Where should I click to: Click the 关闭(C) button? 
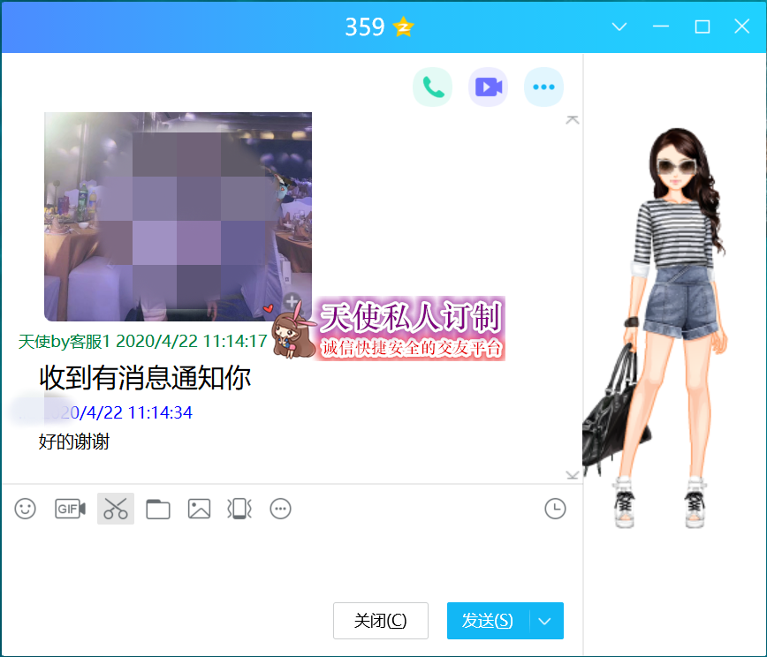point(380,621)
